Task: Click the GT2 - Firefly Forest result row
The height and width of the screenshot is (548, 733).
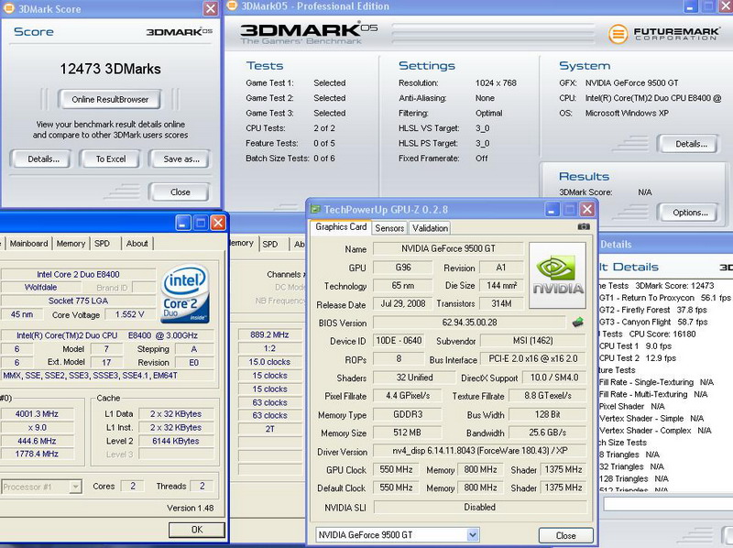Action: pos(653,310)
